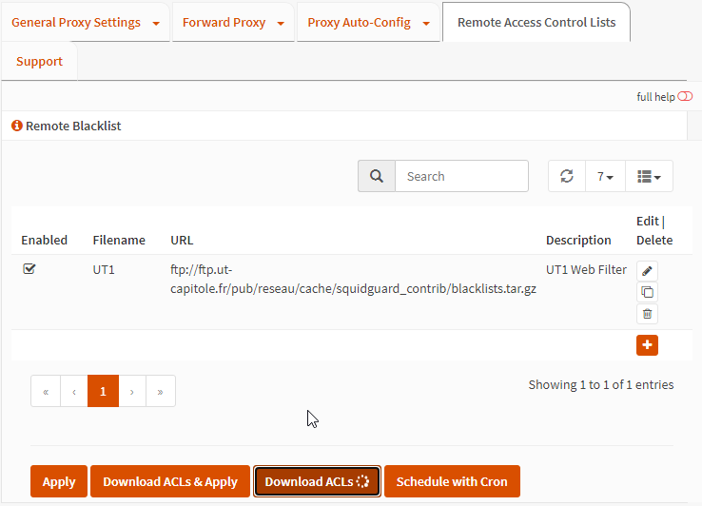The height and width of the screenshot is (506, 702).
Task: Uncheck the Enabled checkbox for UT1
Action: click(x=29, y=268)
